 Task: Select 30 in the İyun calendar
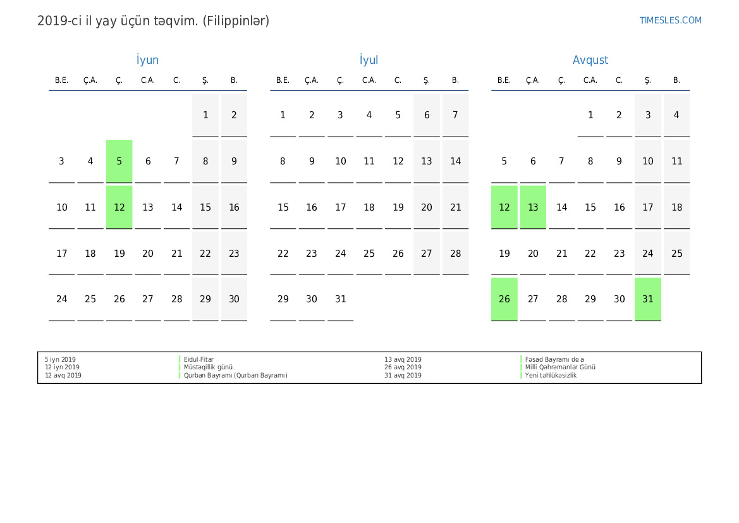coord(234,299)
